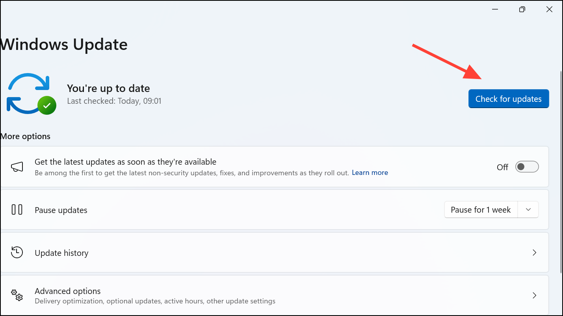Click the vertical scrollbar on the right
Screen dimensions: 563x316
coord(561,172)
